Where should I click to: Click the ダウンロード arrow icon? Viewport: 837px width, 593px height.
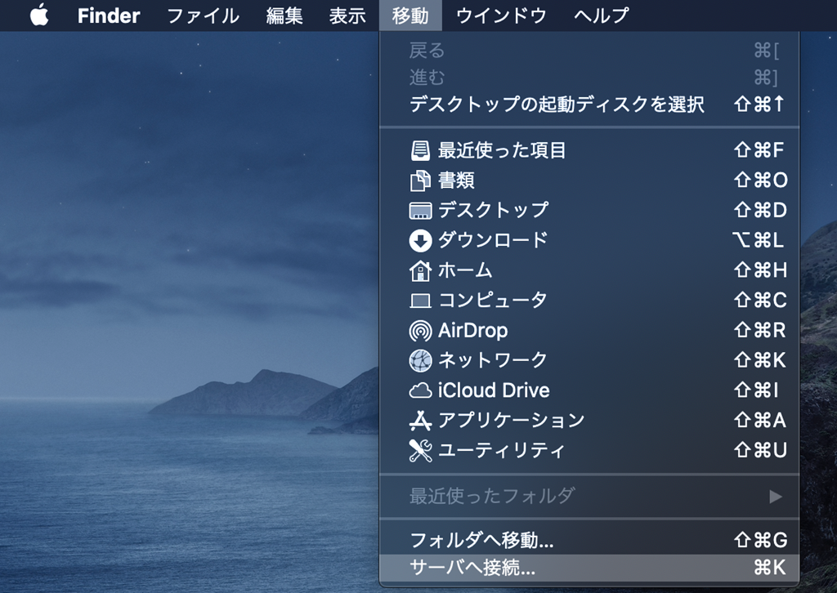click(420, 240)
